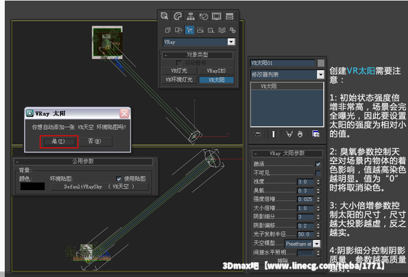
Task: Click the black background 颜色 swatch
Action: coord(33,187)
